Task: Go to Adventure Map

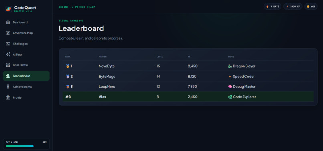Action: coord(26,33)
